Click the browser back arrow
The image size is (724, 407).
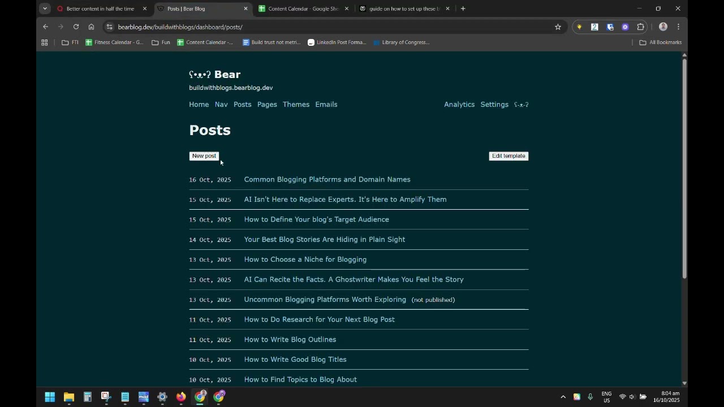(46, 27)
